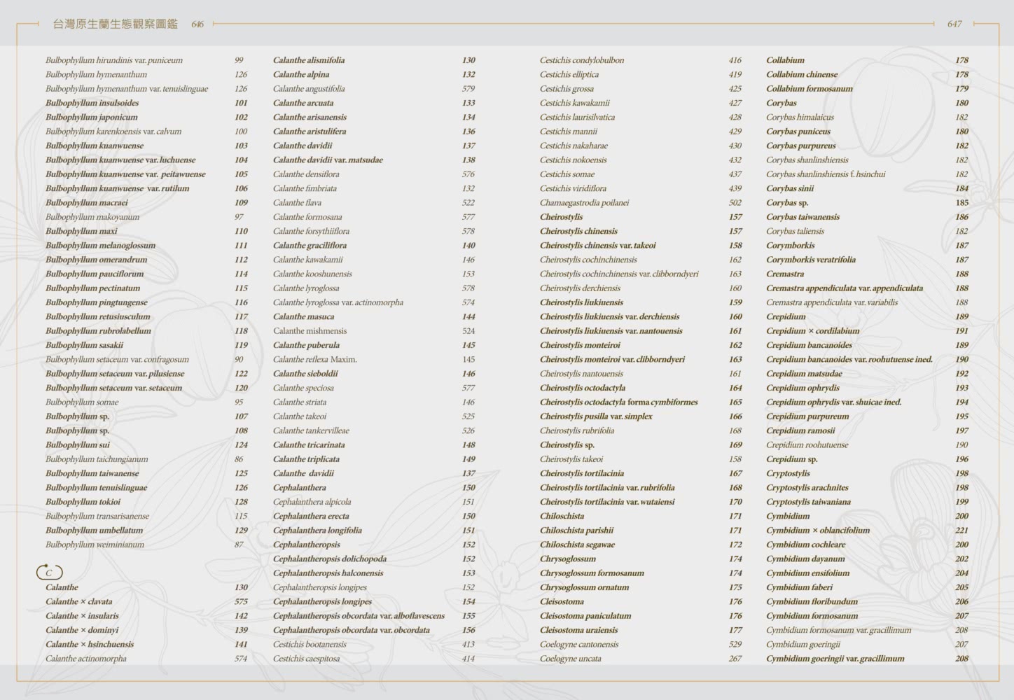Click the Chiloschista segawae entry

(577, 545)
